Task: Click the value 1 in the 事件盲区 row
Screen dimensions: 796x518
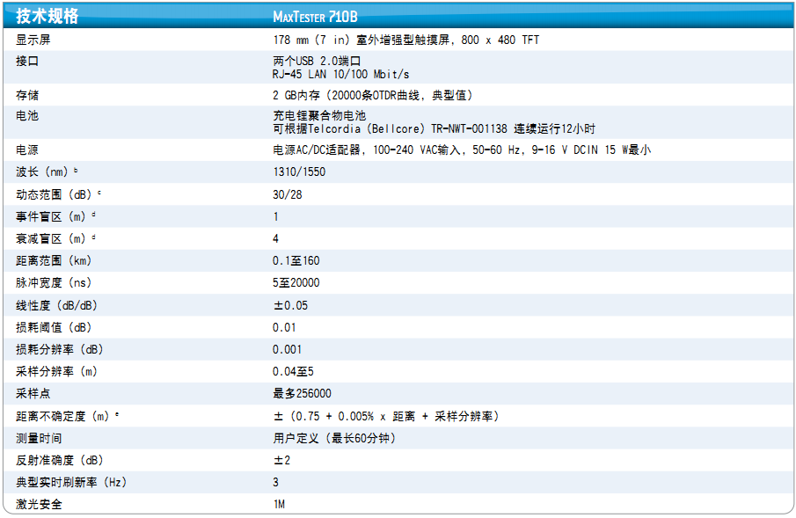Action: coord(275,217)
